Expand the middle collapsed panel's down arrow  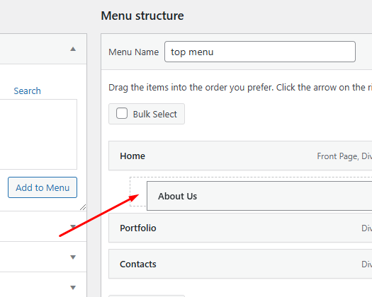click(x=73, y=257)
